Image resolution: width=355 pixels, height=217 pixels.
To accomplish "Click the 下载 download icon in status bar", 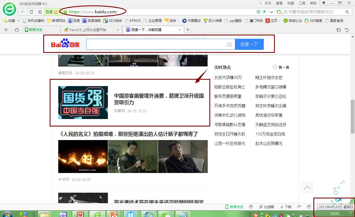I will pyautogui.click(x=286, y=207).
